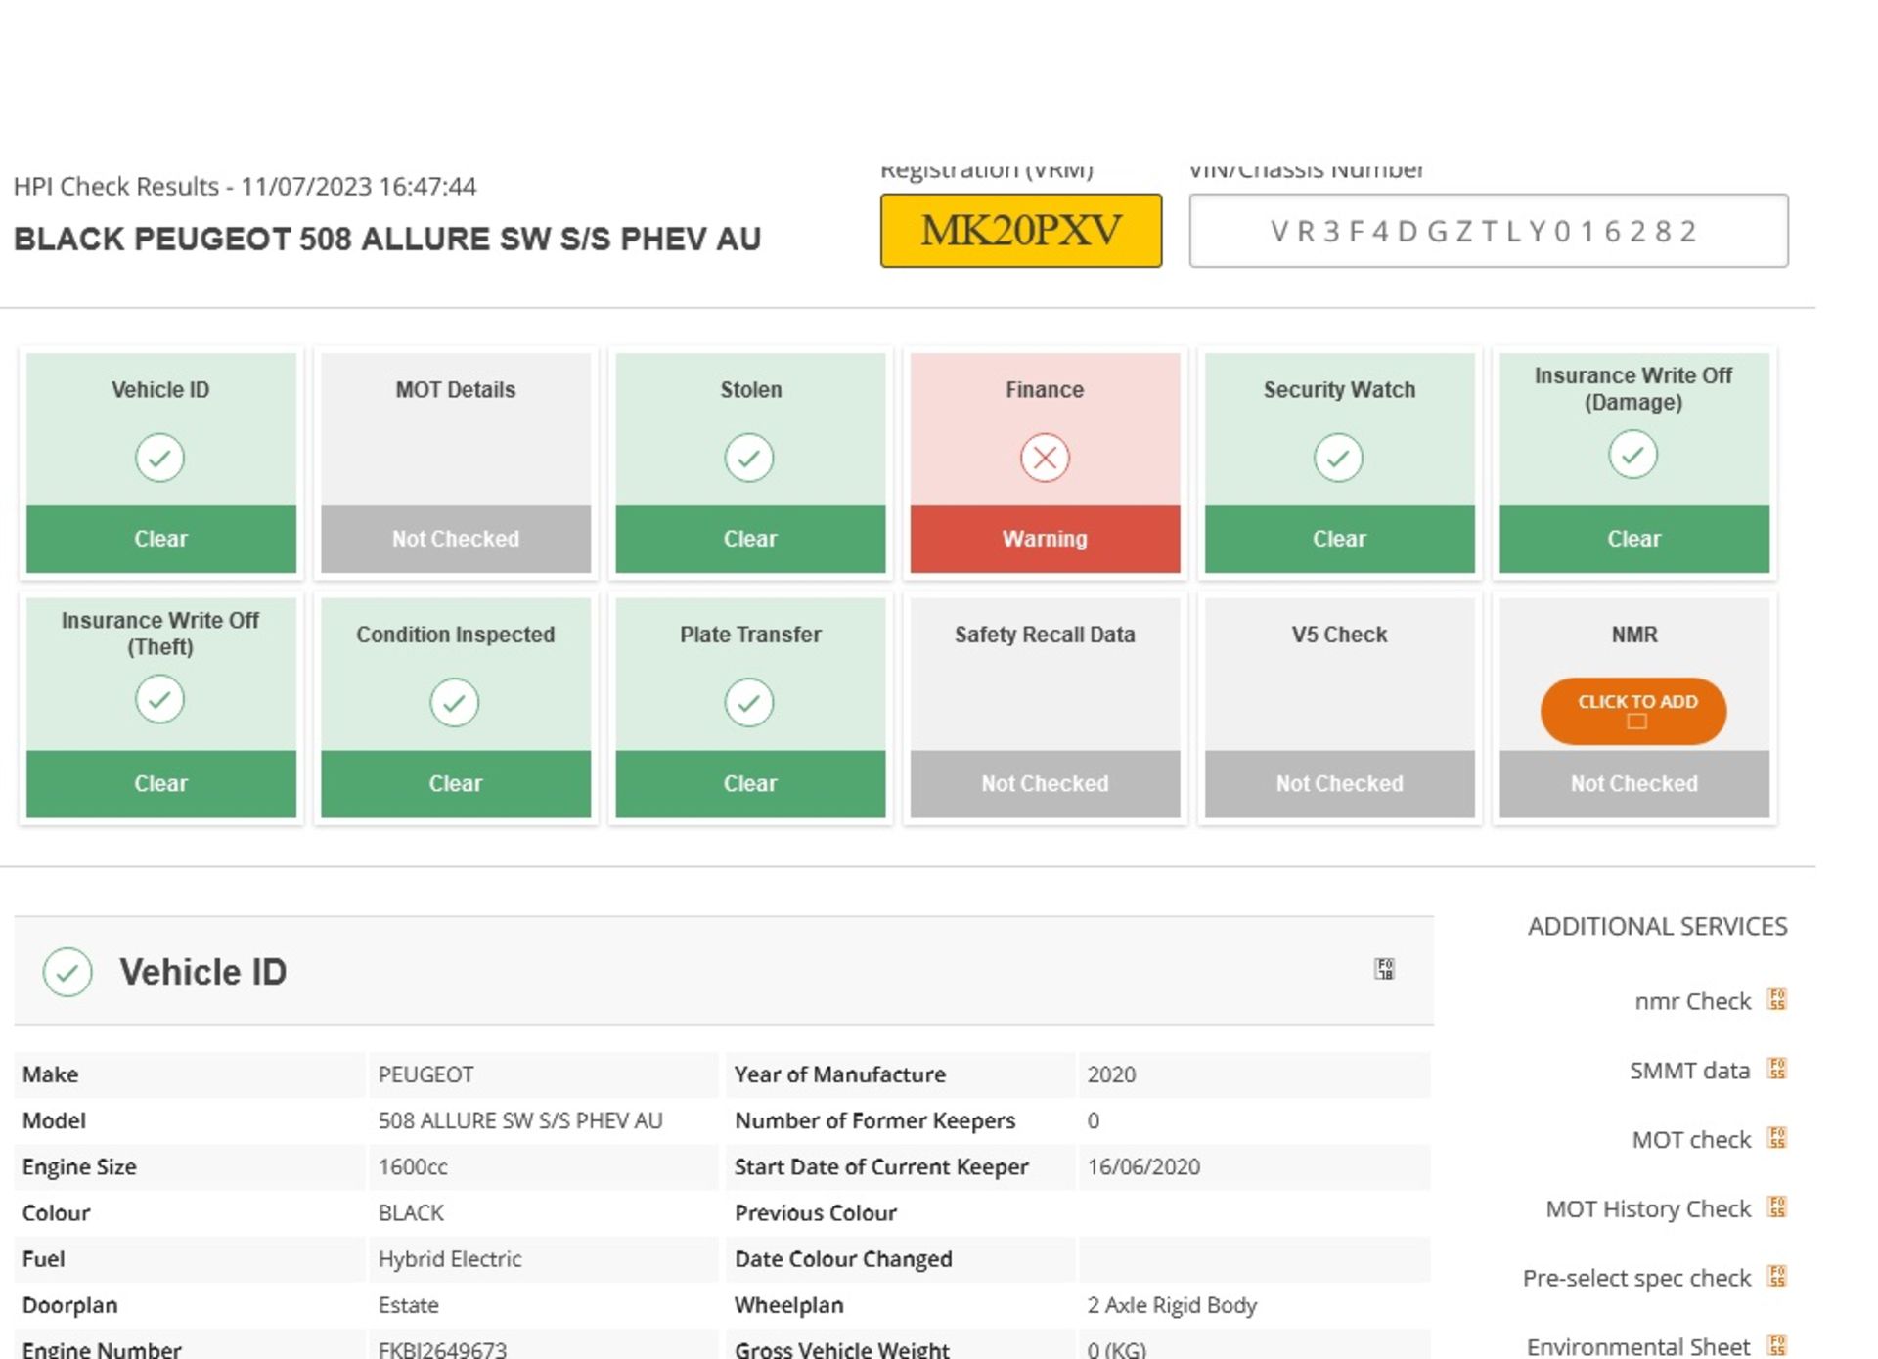The height and width of the screenshot is (1359, 1878).
Task: Toggle Finance Warning status checkbox
Action: (x=1044, y=458)
